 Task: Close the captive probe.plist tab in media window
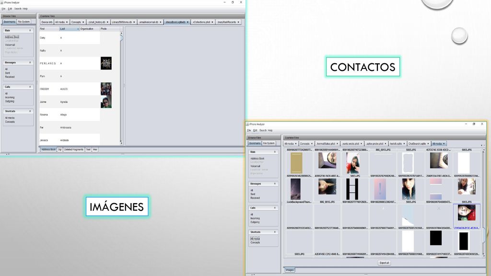386,144
